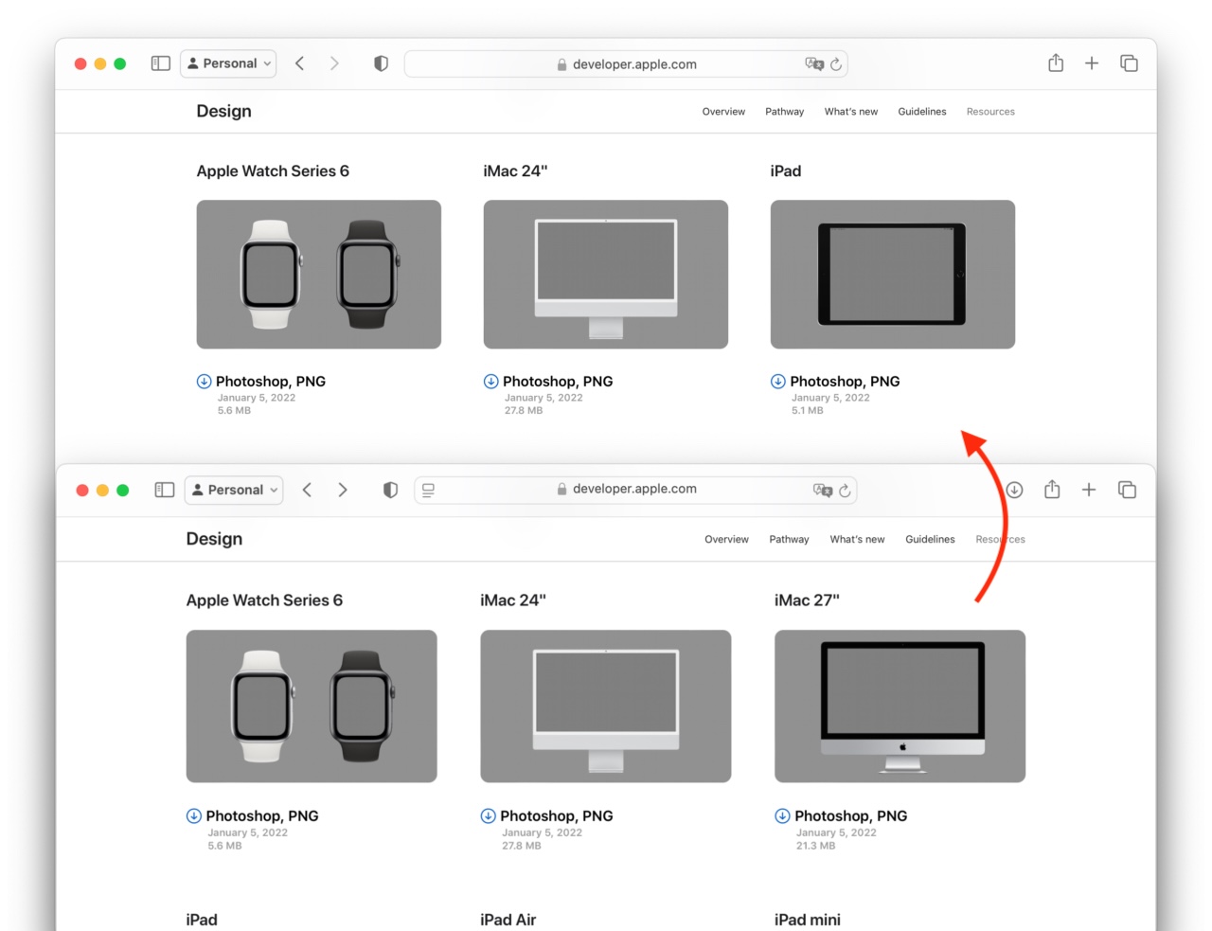This screenshot has width=1212, height=931.
Task: Download iMac 24" Photoshop PNG in top window
Action: click(x=547, y=382)
